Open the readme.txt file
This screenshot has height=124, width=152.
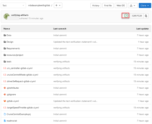pos(12,121)
